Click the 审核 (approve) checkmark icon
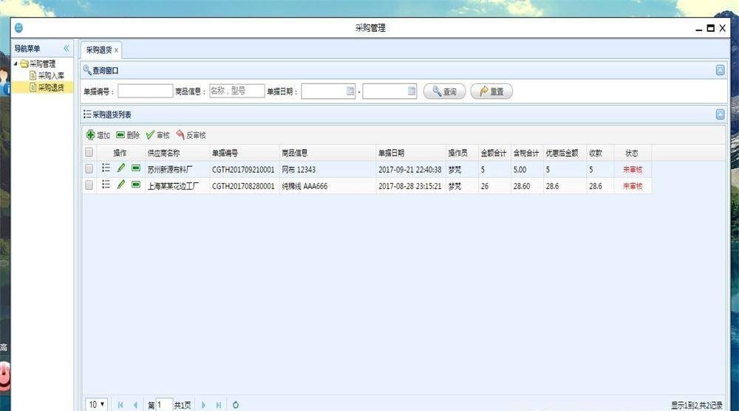Image resolution: width=739 pixels, height=411 pixels. [x=150, y=135]
